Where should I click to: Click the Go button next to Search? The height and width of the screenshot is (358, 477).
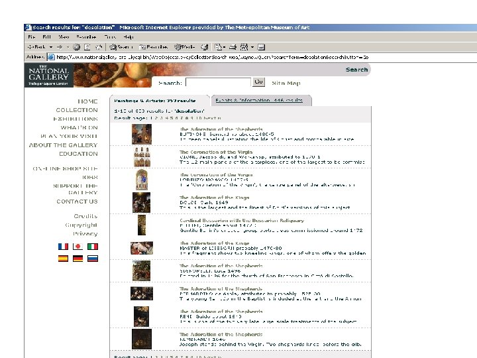258,82
